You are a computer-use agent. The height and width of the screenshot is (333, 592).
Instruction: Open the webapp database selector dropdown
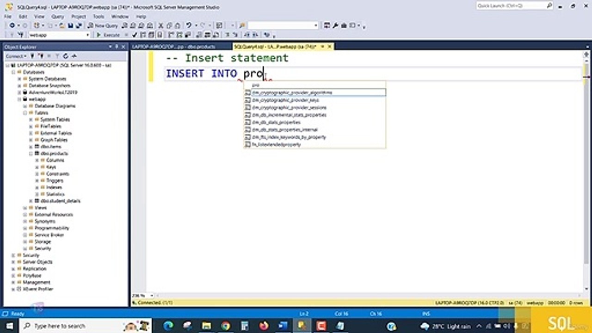(x=87, y=35)
